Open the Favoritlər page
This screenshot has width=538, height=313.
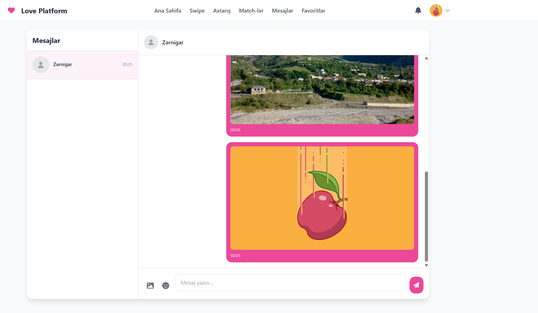[x=313, y=11]
